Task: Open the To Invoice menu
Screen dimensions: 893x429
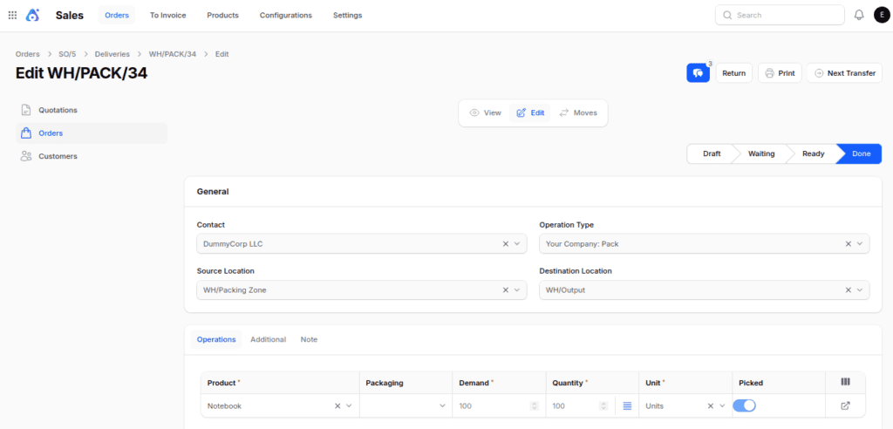Action: (x=168, y=16)
